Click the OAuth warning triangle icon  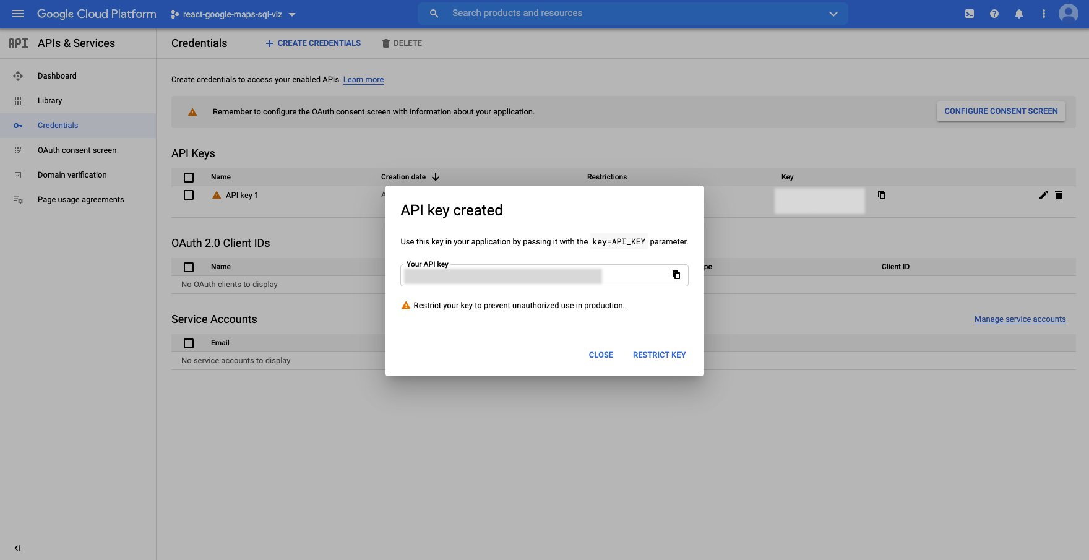tap(192, 112)
